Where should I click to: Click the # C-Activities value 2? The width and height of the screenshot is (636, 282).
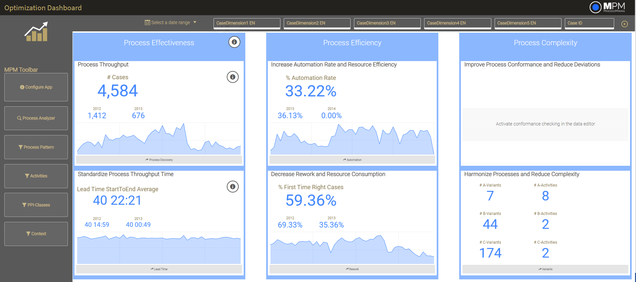546,253
